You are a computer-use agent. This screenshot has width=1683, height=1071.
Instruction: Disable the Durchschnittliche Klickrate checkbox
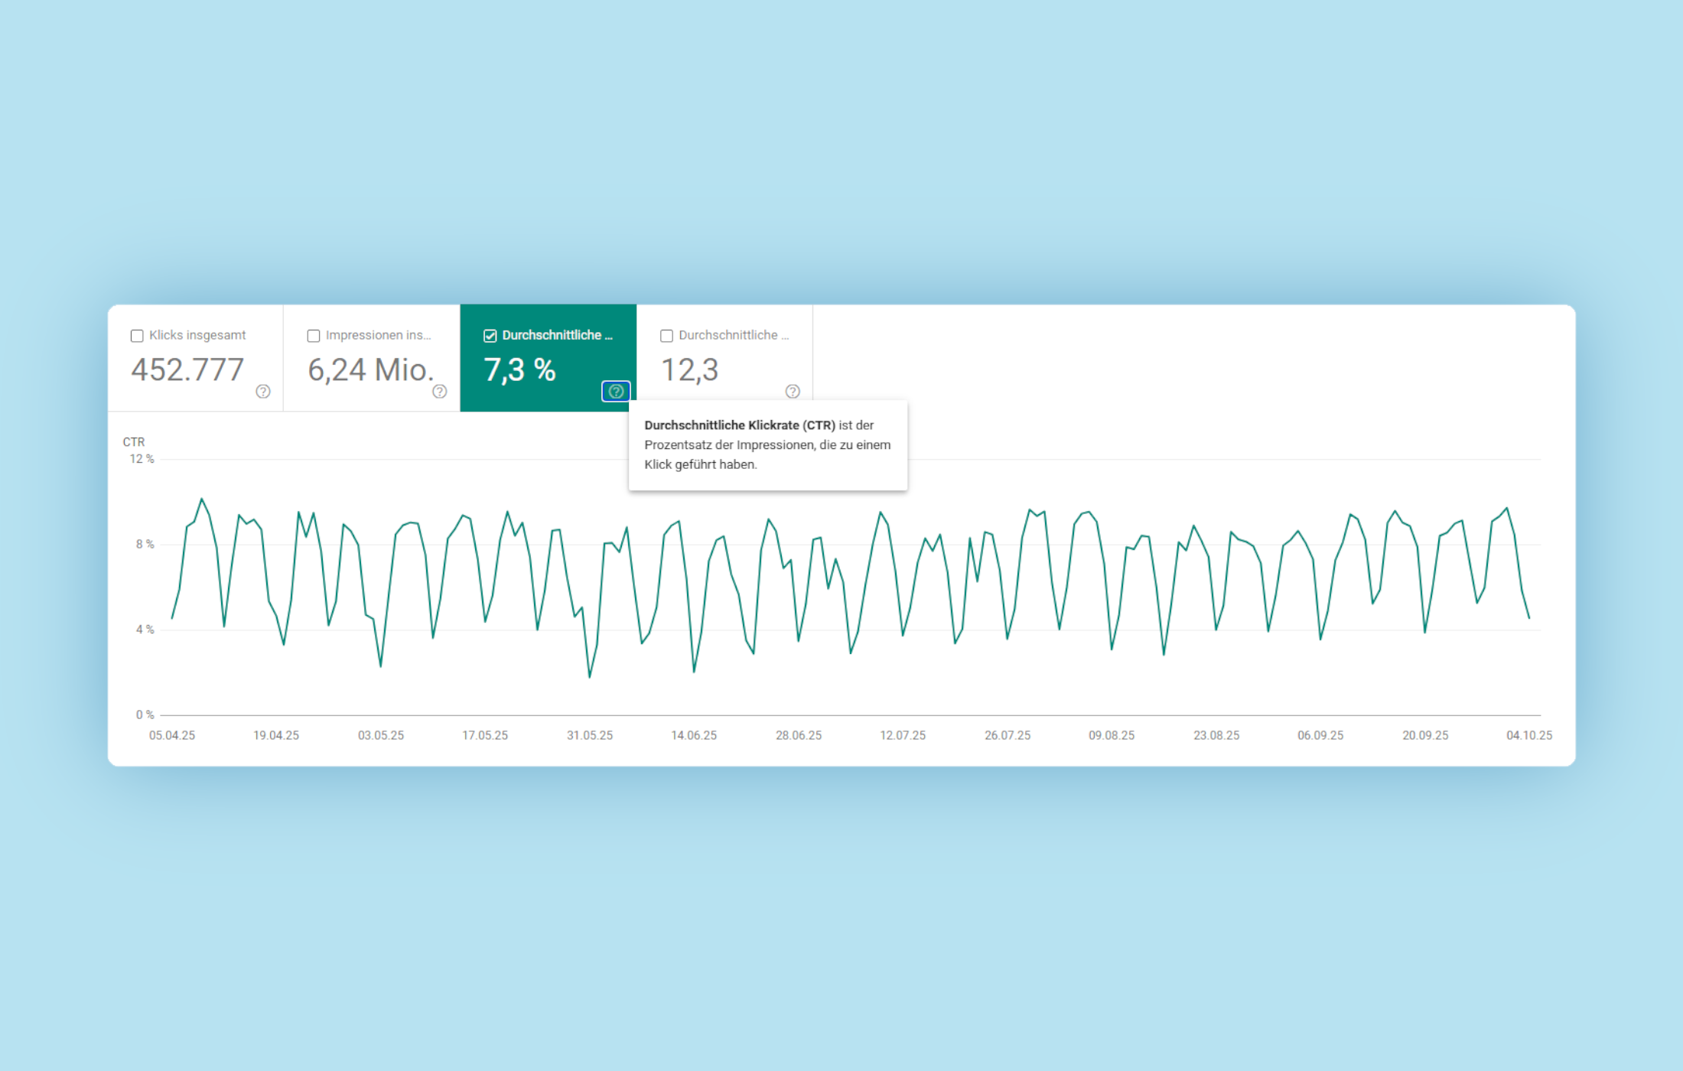coord(489,335)
